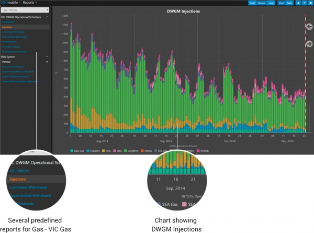Open the Uncontrolled Withdrawals report
Image resolution: width=314 pixels, height=233 pixels.
point(14,37)
